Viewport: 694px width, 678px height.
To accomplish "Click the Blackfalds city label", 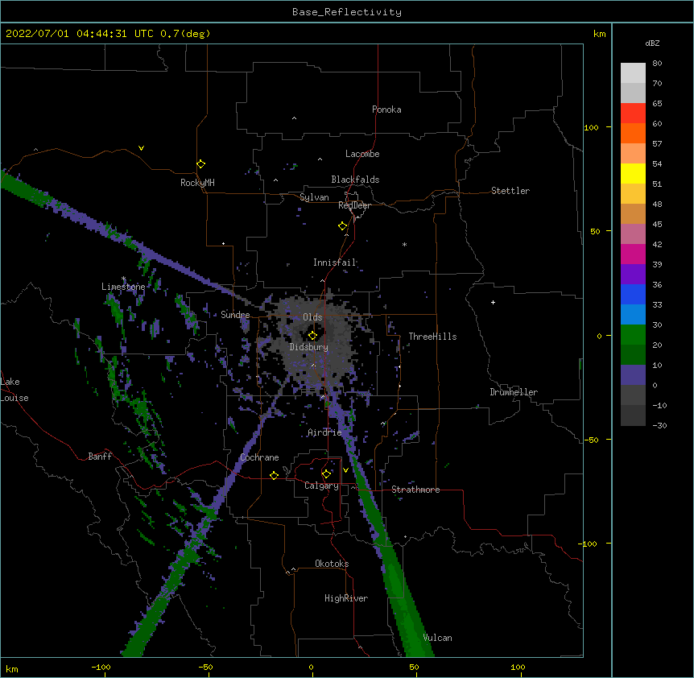I will click(355, 180).
